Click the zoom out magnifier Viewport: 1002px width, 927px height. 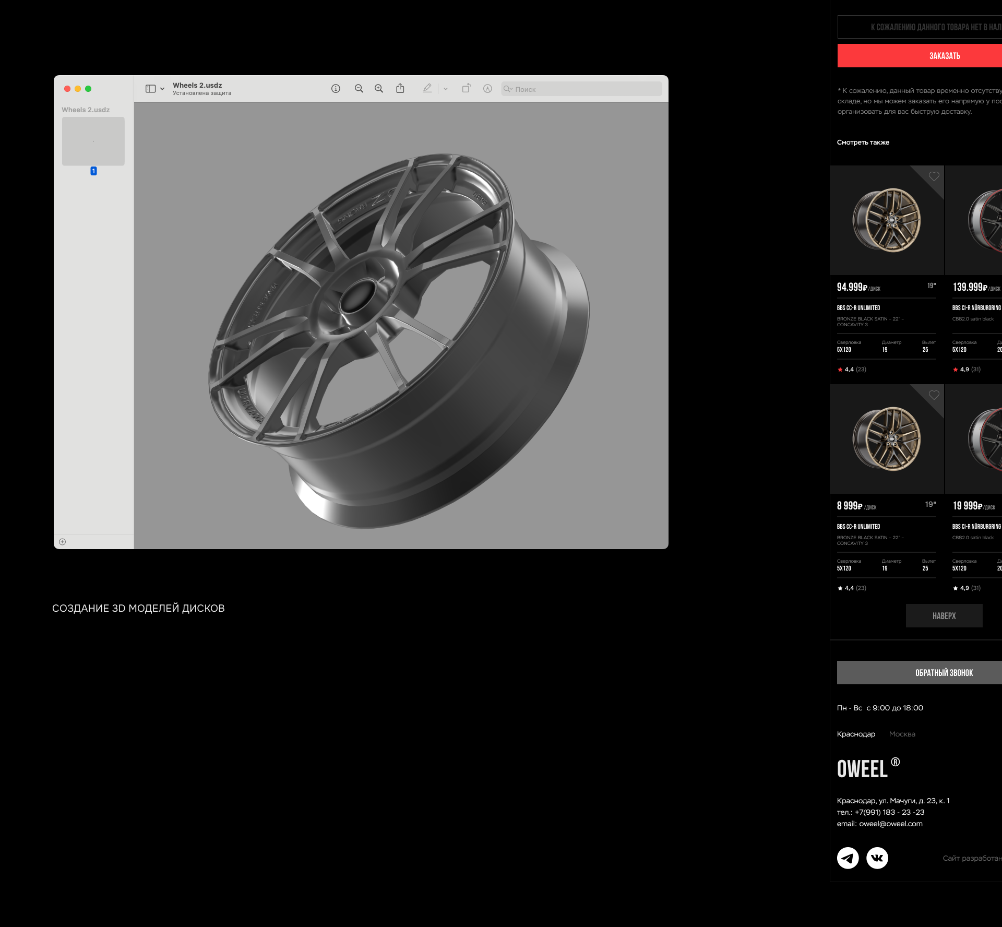(359, 89)
